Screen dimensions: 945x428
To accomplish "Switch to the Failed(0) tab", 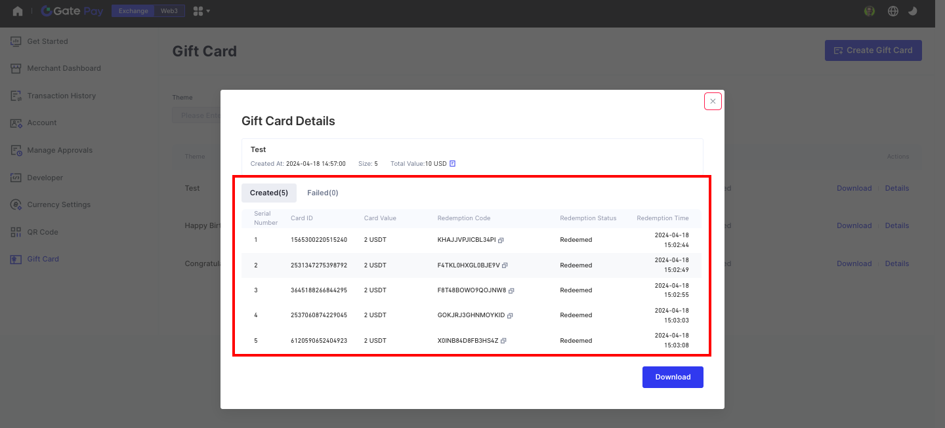I will tap(322, 193).
